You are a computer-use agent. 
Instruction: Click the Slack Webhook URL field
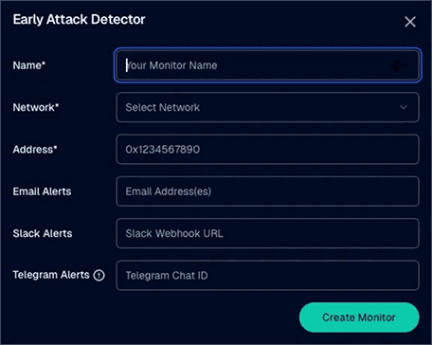(x=267, y=233)
